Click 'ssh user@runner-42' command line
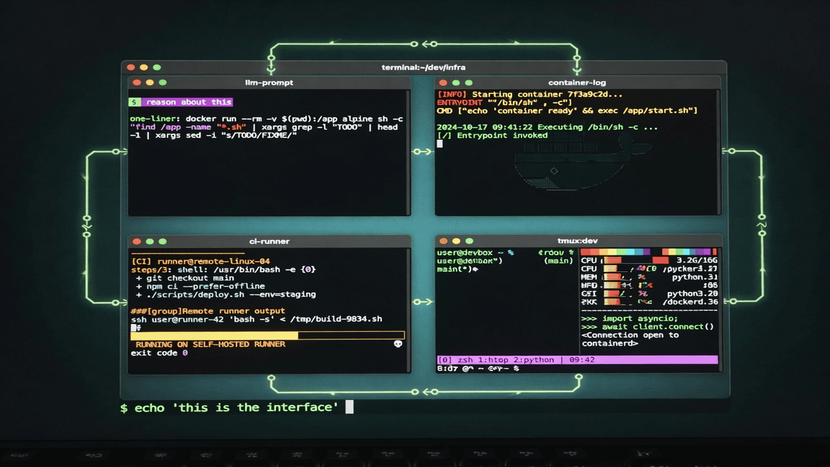The image size is (830, 467). click(256, 319)
